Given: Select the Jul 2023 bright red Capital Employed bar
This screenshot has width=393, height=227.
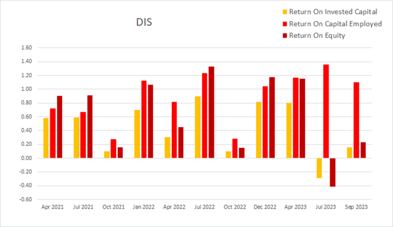Looking at the screenshot, I should [x=326, y=111].
